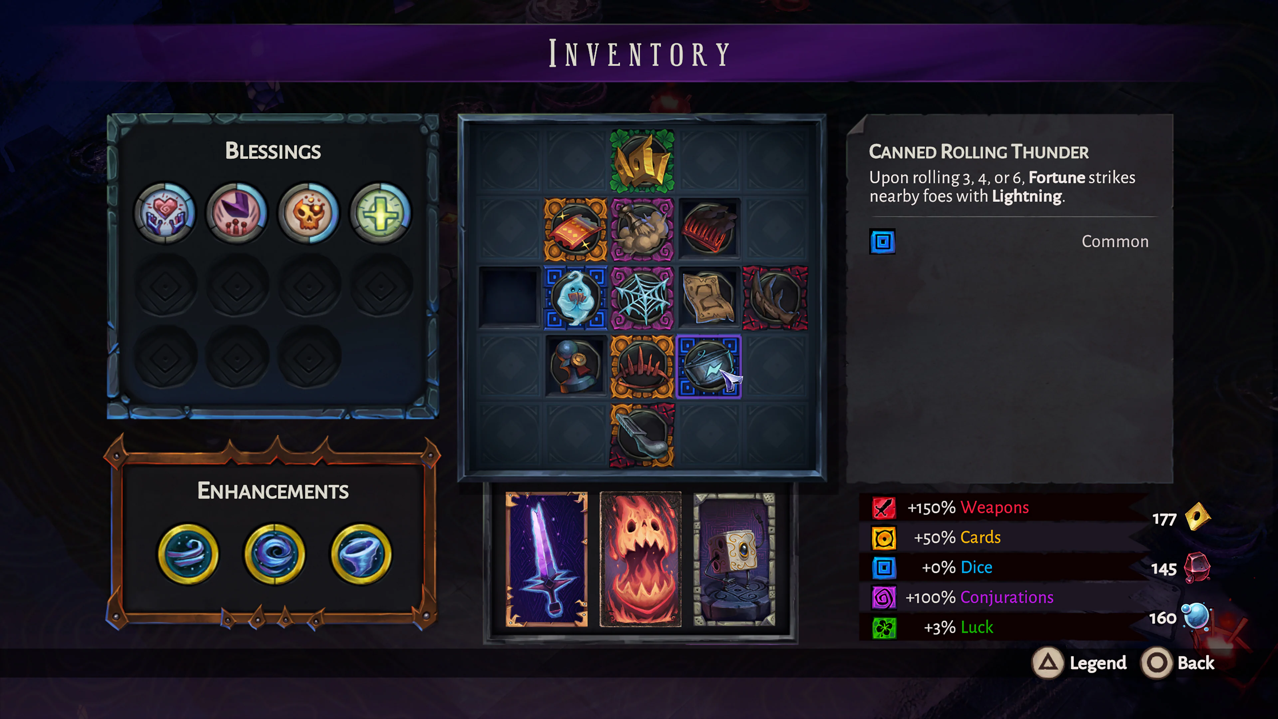Open the Legend button
This screenshot has height=719, width=1278.
pos(1080,663)
